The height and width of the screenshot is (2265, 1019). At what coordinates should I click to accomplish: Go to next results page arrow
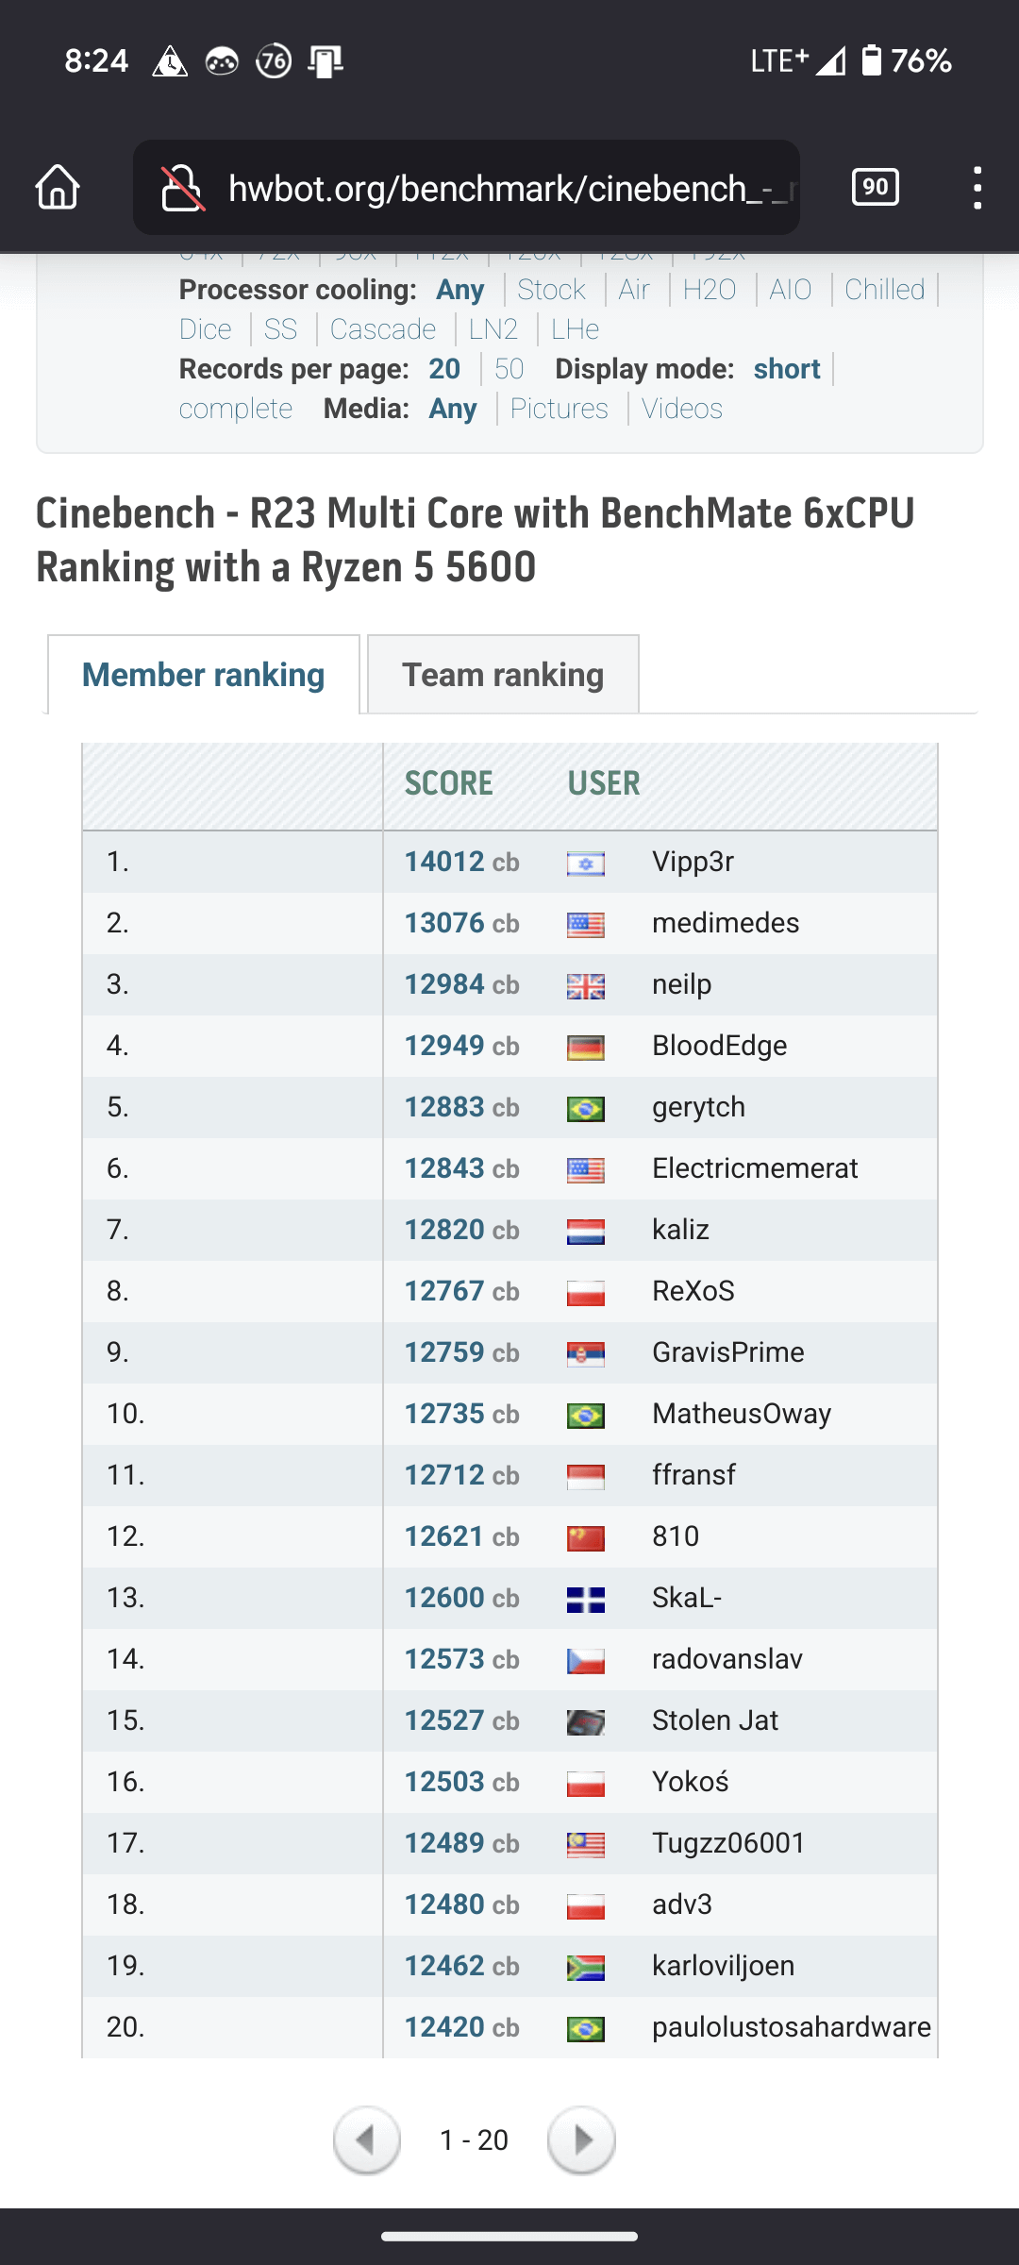(581, 2140)
